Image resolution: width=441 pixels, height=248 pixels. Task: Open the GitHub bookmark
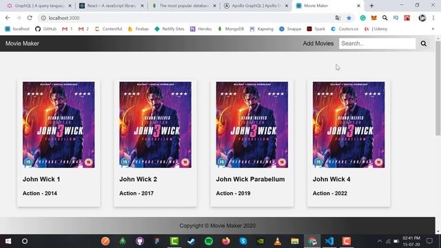click(46, 29)
